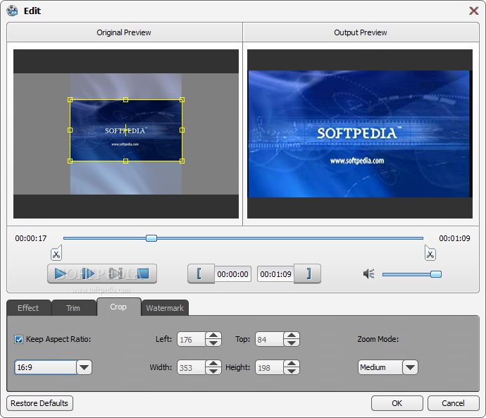Increase the Left crop value

pyautogui.click(x=213, y=336)
